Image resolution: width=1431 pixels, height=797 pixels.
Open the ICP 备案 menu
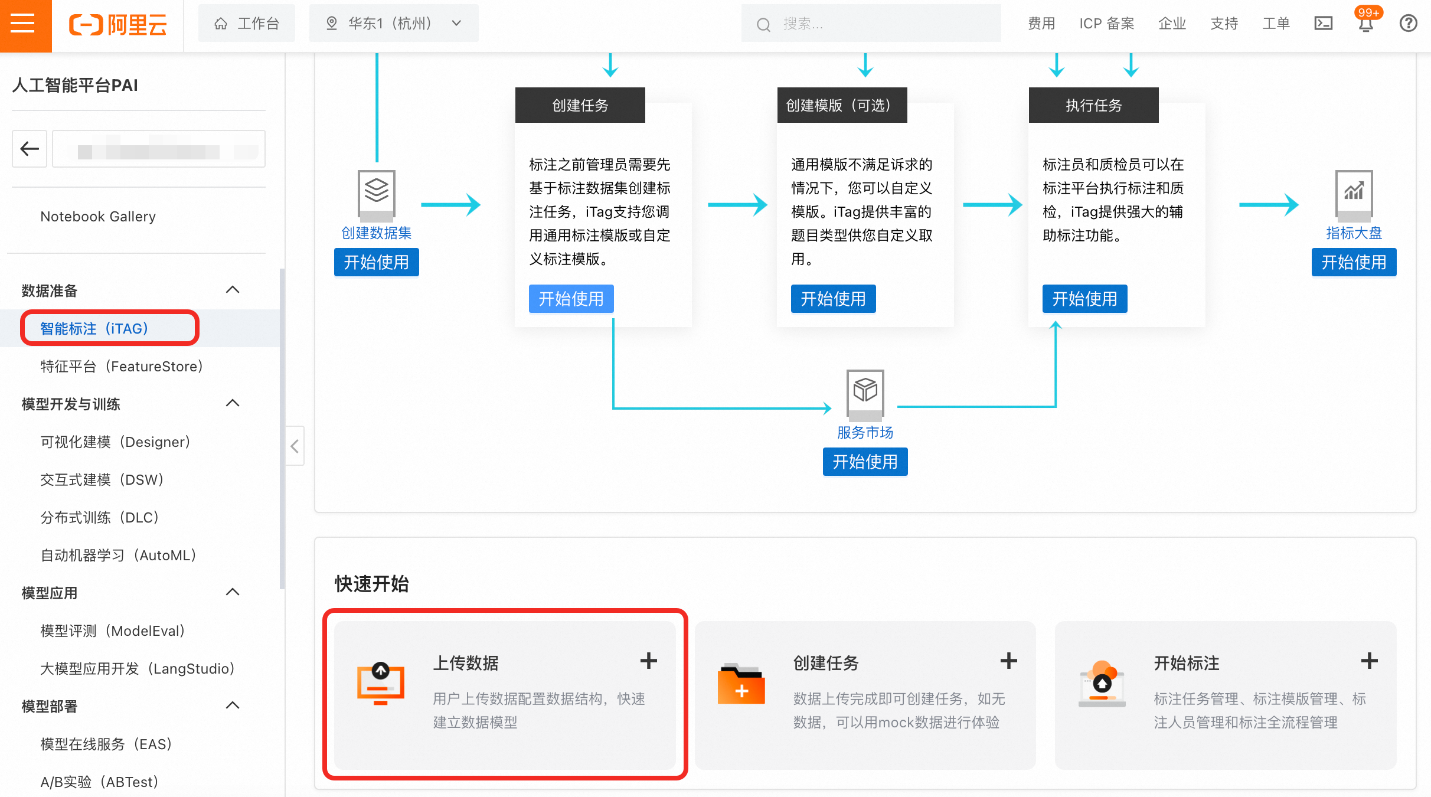click(x=1107, y=24)
